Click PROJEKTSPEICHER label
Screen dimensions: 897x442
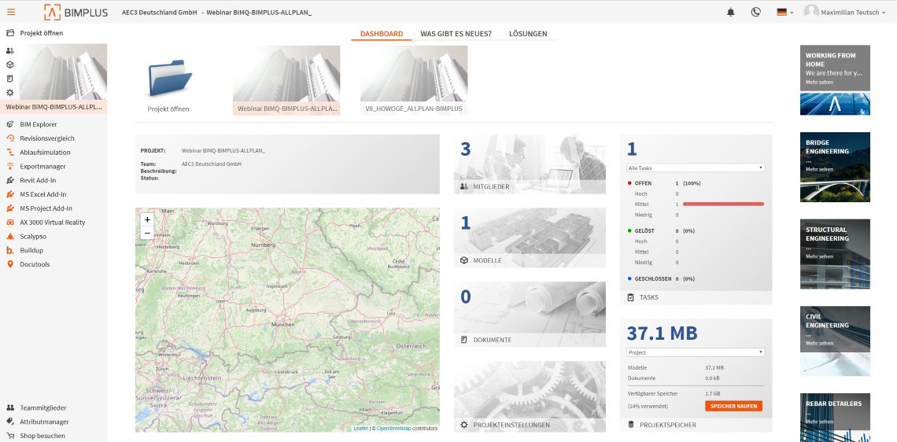click(668, 425)
